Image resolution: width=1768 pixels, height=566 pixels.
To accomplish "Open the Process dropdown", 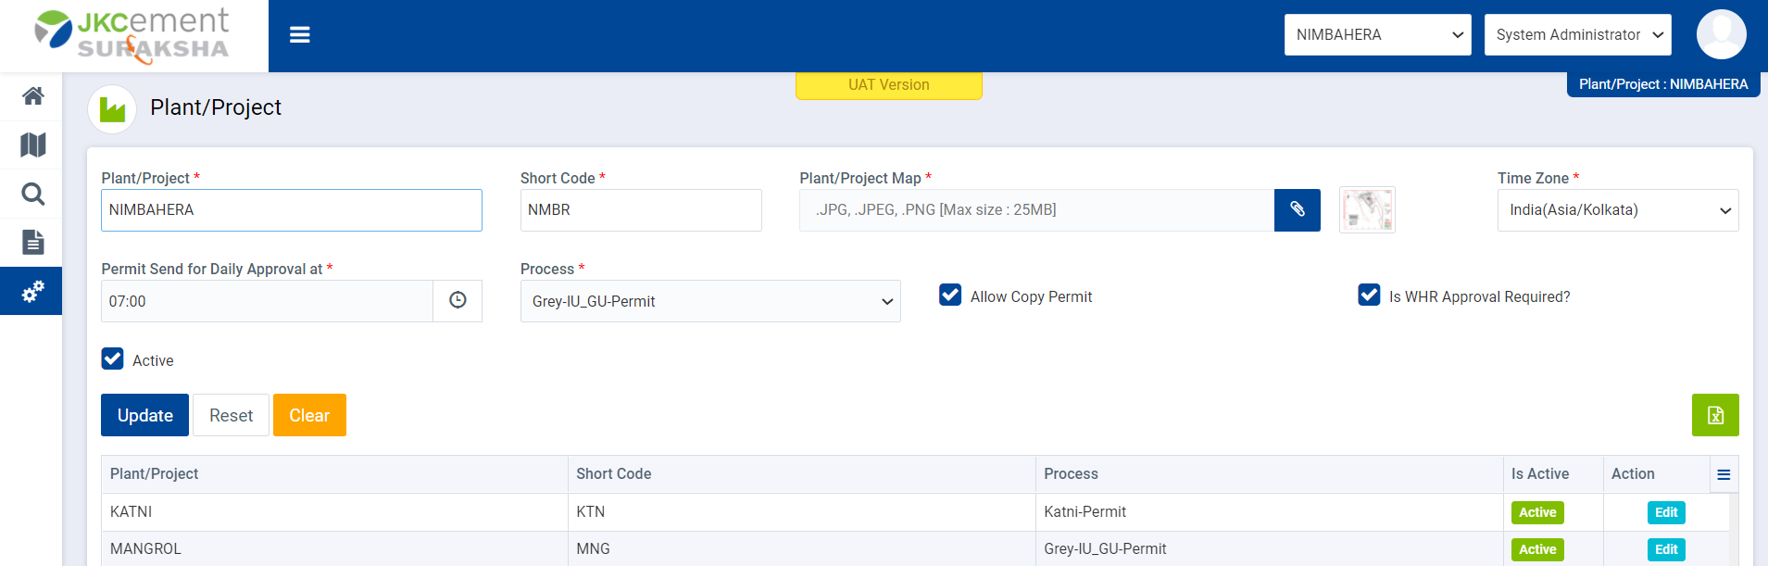I will coord(710,301).
